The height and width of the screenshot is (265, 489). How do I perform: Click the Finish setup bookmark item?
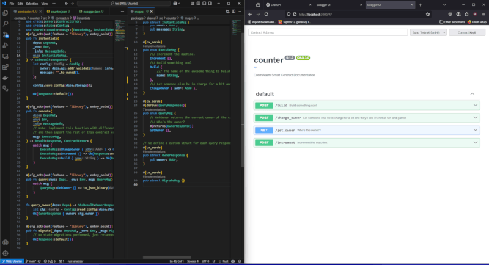[x=477, y=22]
